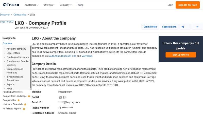Click lock icon beside All Related Reports

pyautogui.click(x=24, y=109)
